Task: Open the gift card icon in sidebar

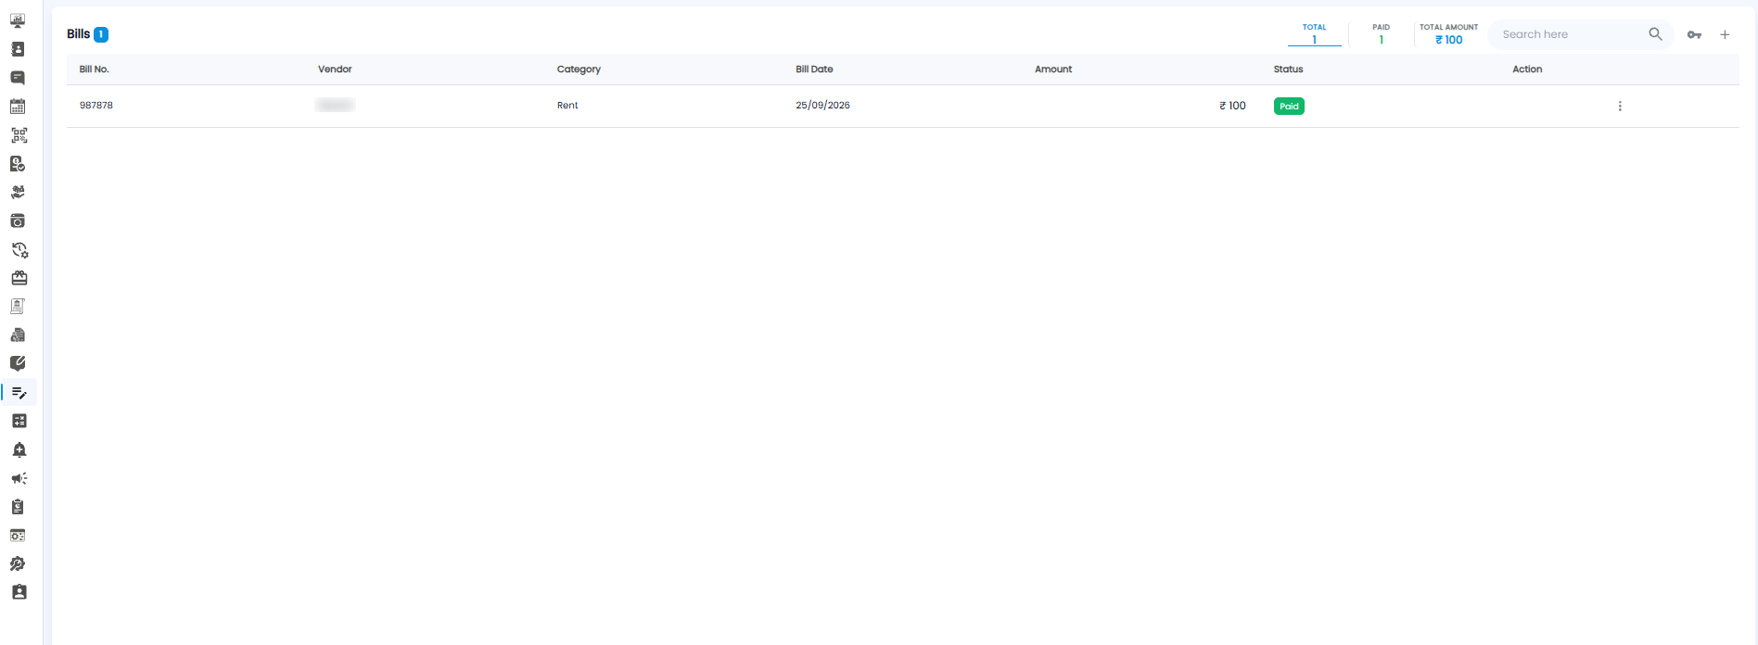Action: pos(19,278)
